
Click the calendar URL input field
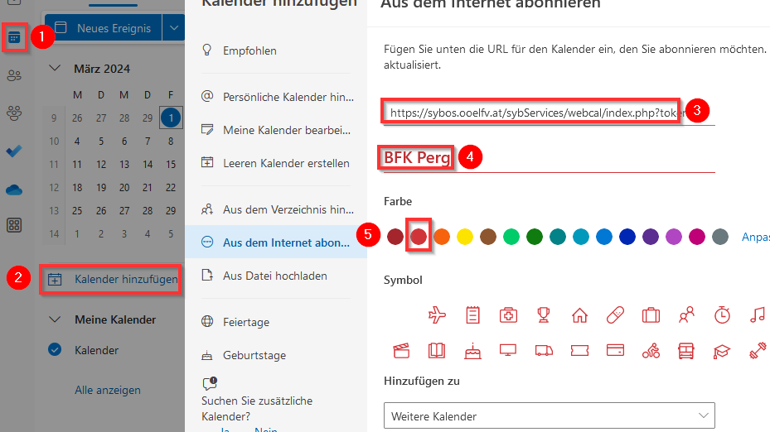[x=531, y=113]
